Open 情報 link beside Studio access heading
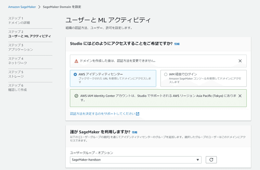The height and width of the screenshot is (170, 260). coord(177,44)
